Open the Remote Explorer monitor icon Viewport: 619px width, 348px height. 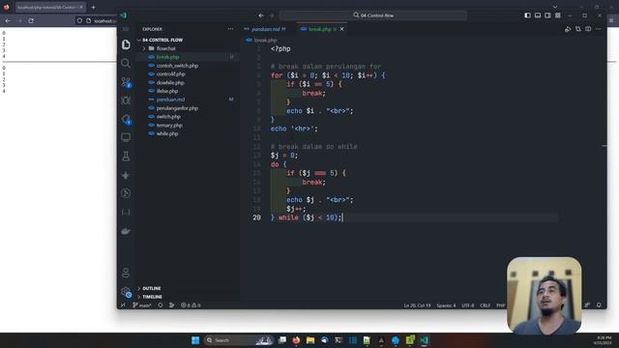click(126, 137)
